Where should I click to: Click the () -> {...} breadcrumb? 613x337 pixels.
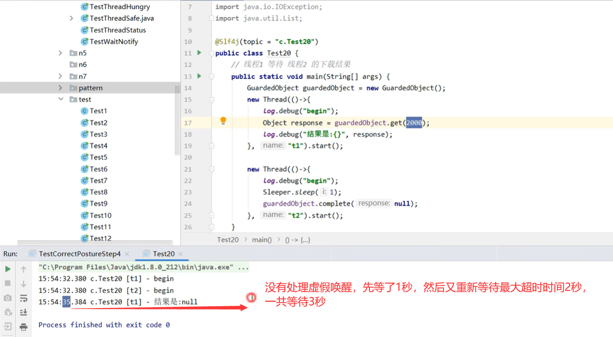pyautogui.click(x=298, y=239)
